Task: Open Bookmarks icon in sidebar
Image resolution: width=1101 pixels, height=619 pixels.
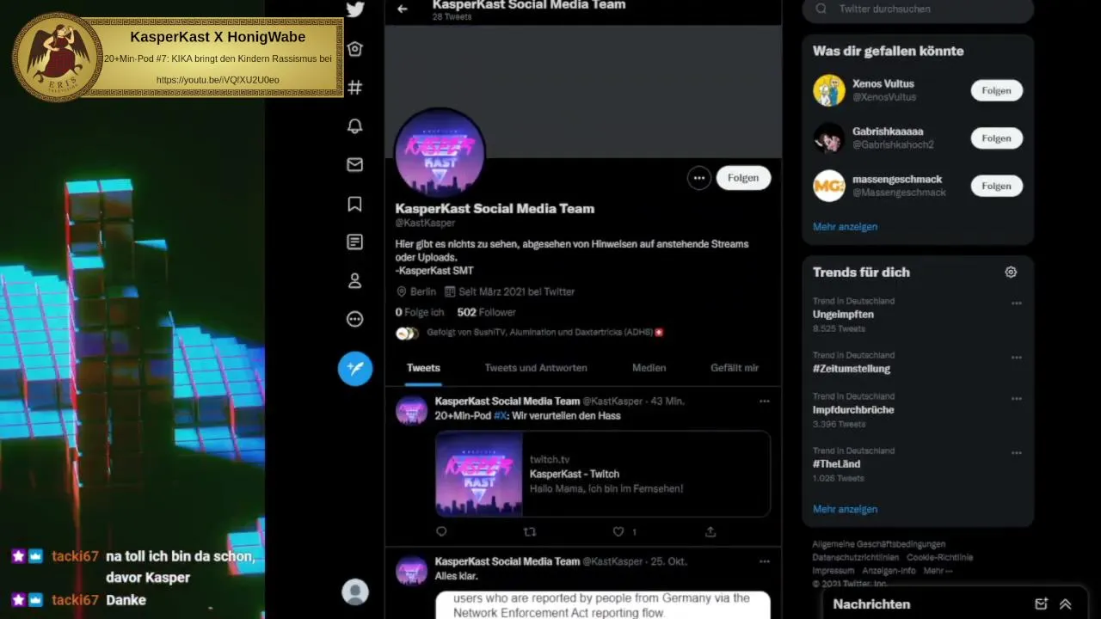Action: coord(355,204)
